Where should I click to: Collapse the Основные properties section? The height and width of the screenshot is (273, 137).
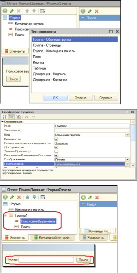coord(2,122)
